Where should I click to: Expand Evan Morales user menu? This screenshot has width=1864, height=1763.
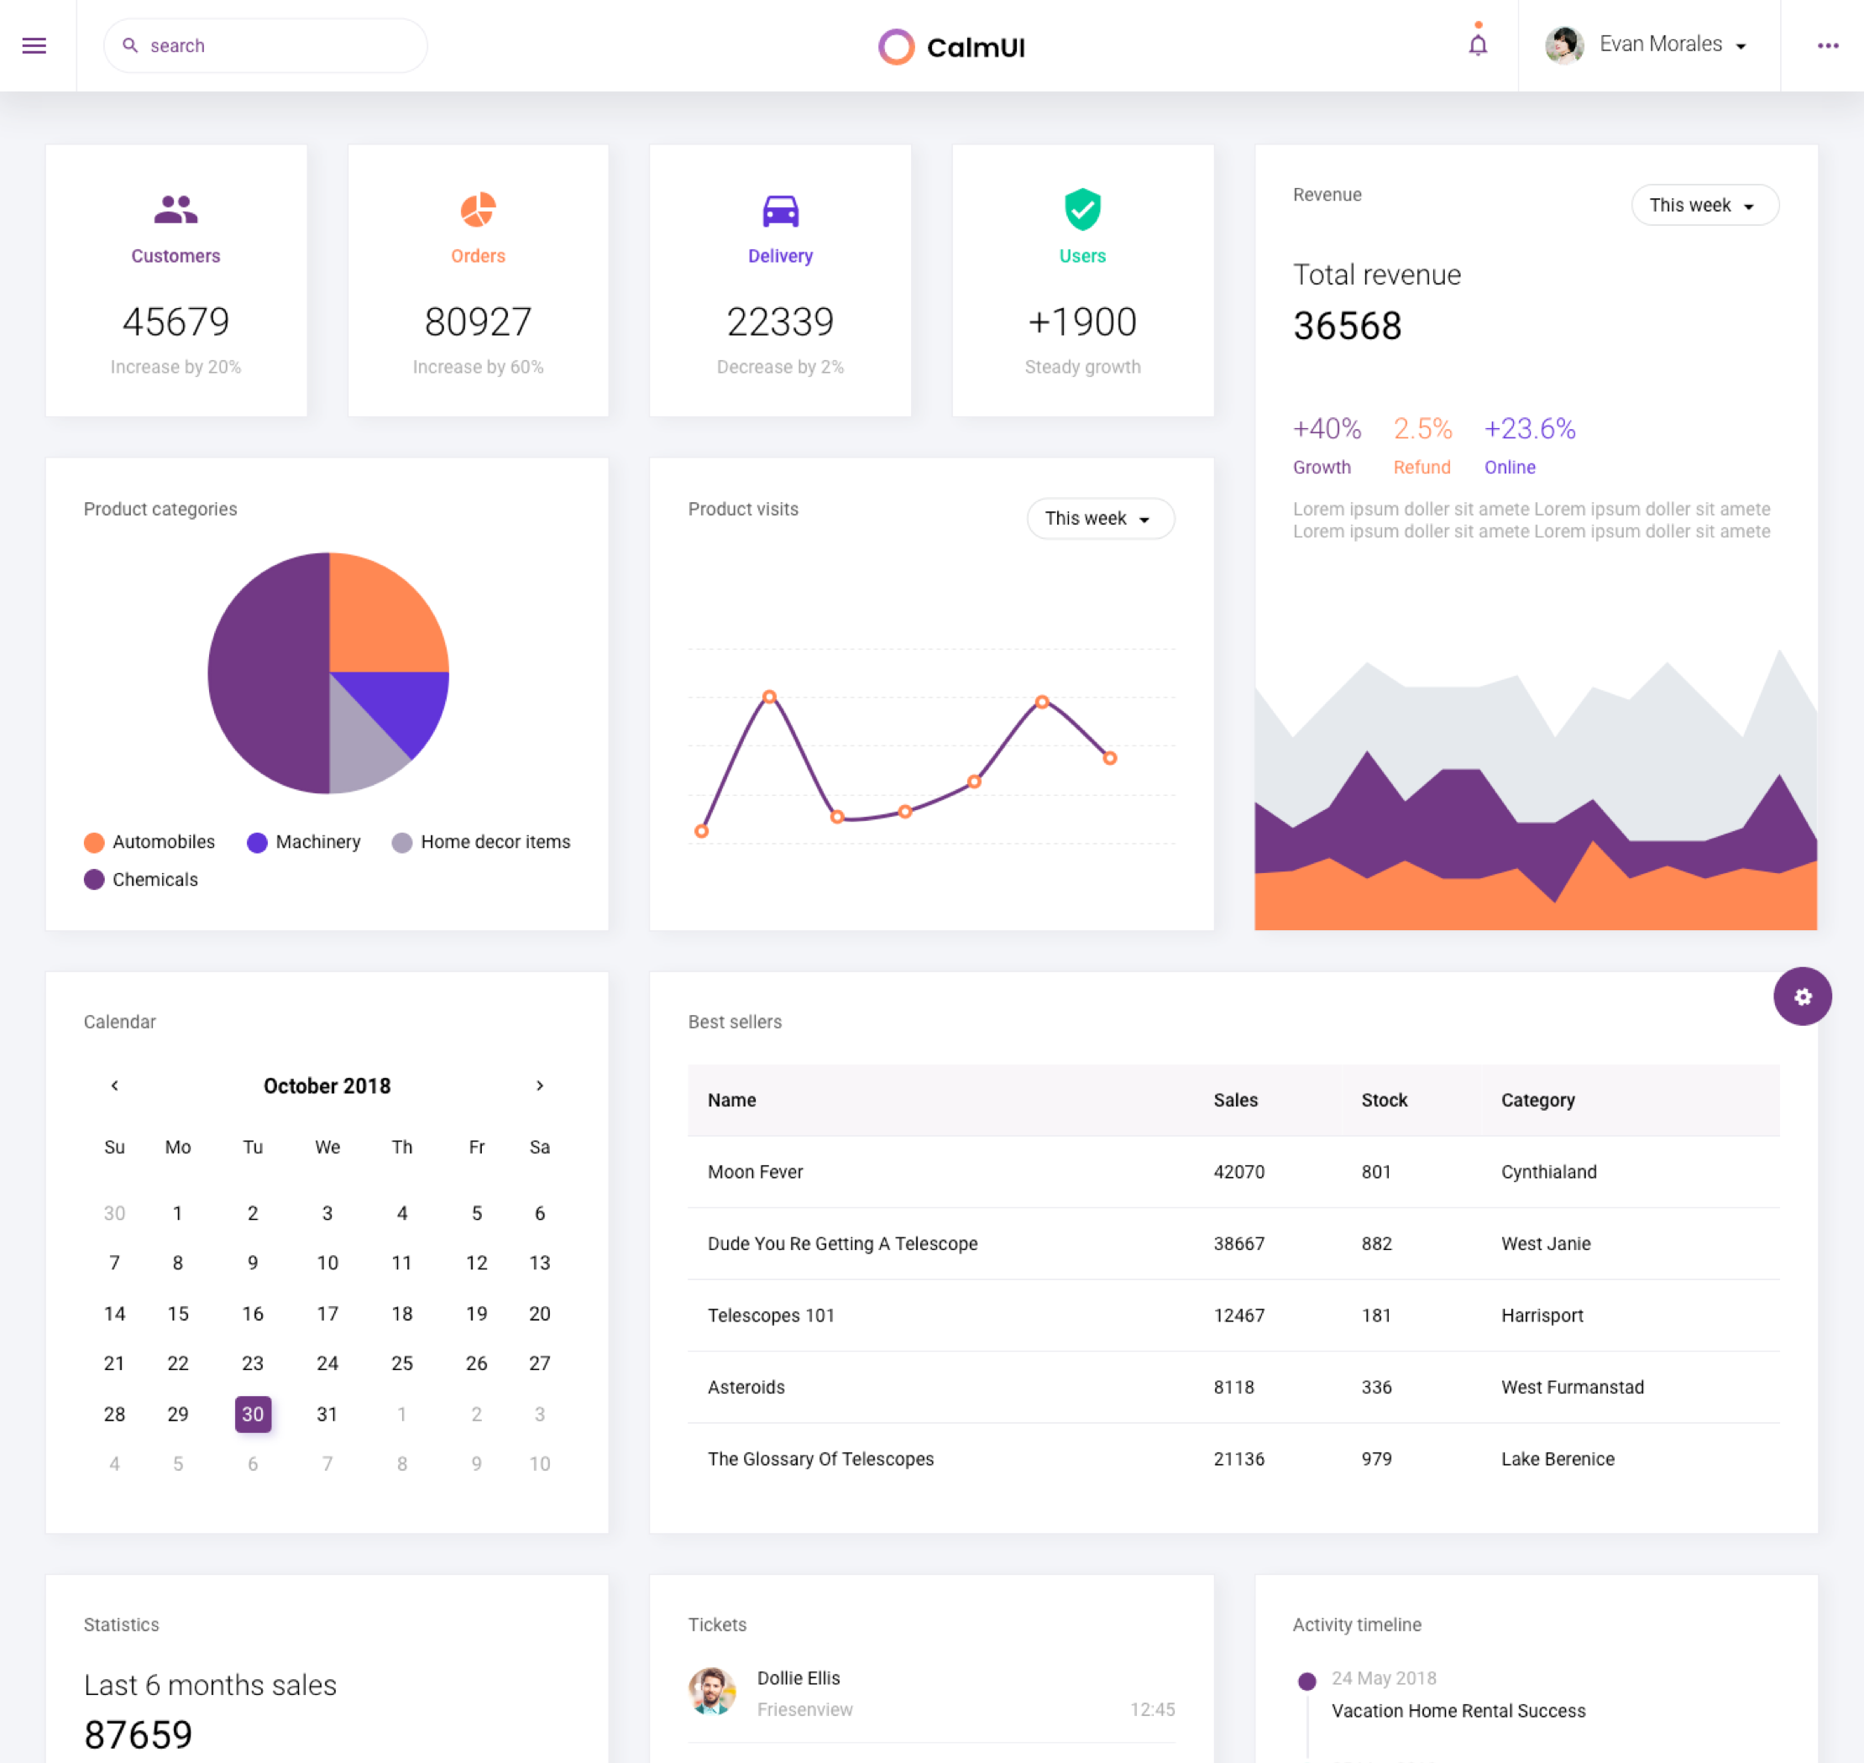(1659, 44)
